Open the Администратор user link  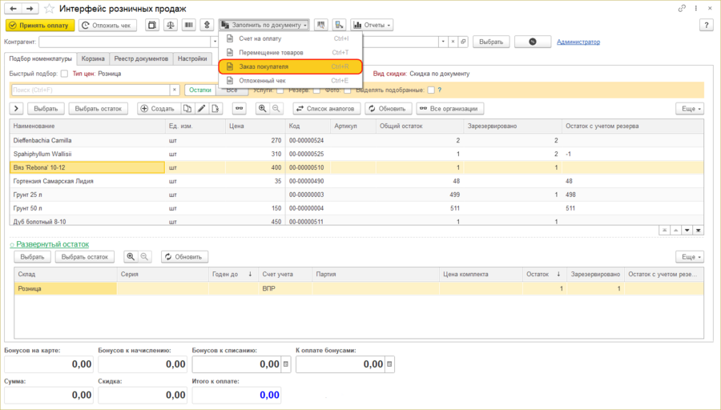coord(578,42)
